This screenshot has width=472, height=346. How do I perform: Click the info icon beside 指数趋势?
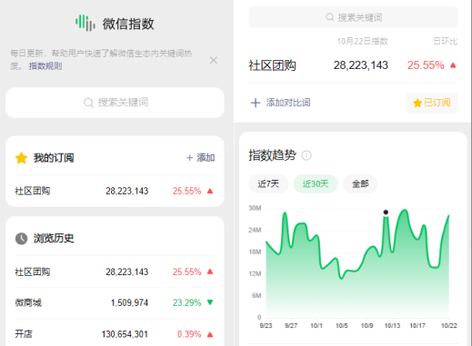[306, 155]
